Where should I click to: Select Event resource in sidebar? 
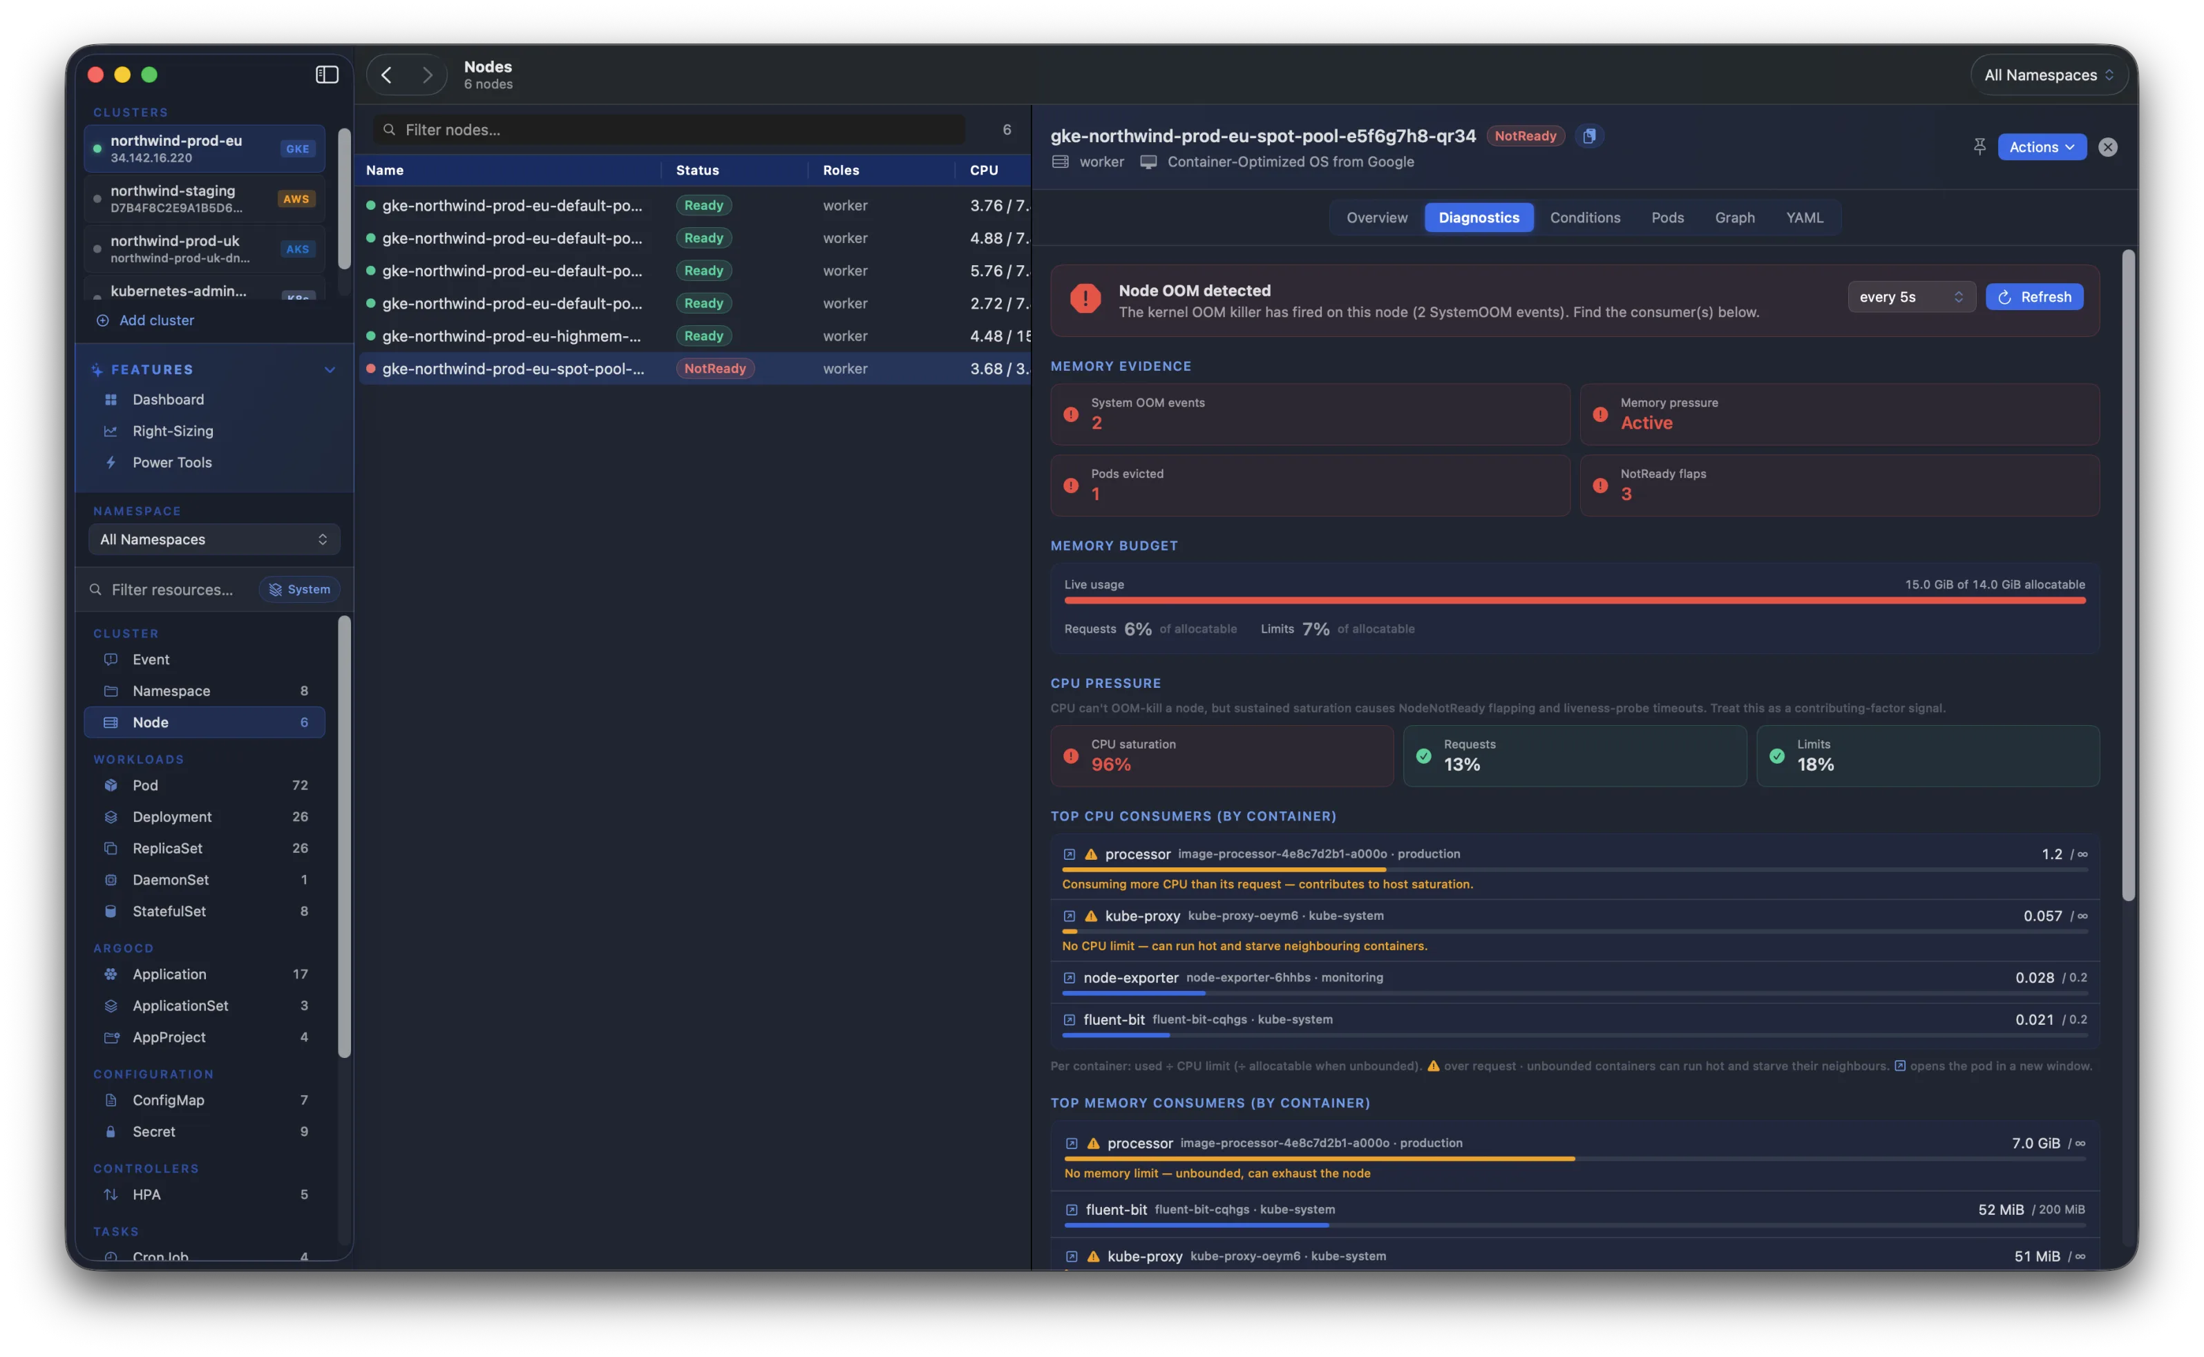coord(205,660)
